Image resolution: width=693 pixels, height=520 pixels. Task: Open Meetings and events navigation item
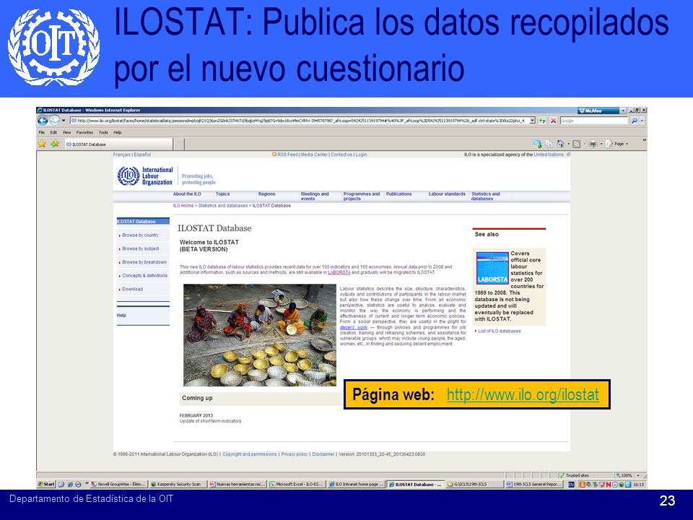pos(315,196)
